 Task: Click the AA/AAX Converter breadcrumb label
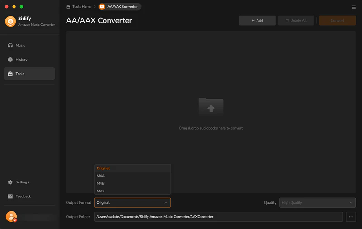tap(122, 7)
